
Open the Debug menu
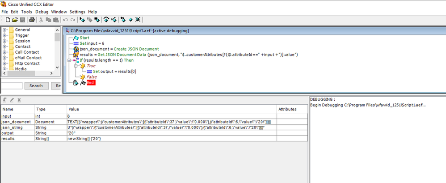pos(42,12)
